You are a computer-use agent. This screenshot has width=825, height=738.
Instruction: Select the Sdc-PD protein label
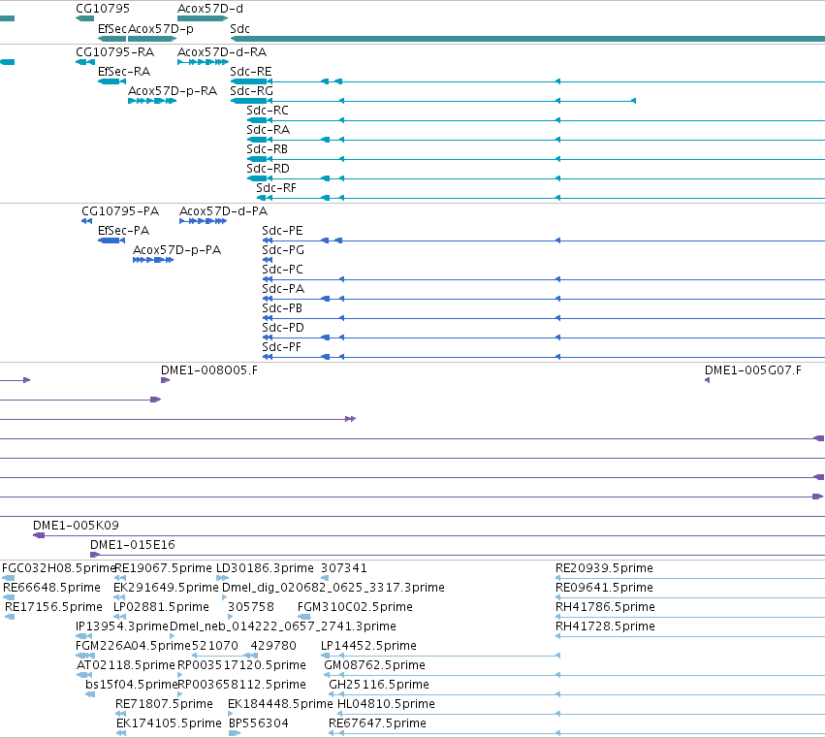click(x=283, y=329)
